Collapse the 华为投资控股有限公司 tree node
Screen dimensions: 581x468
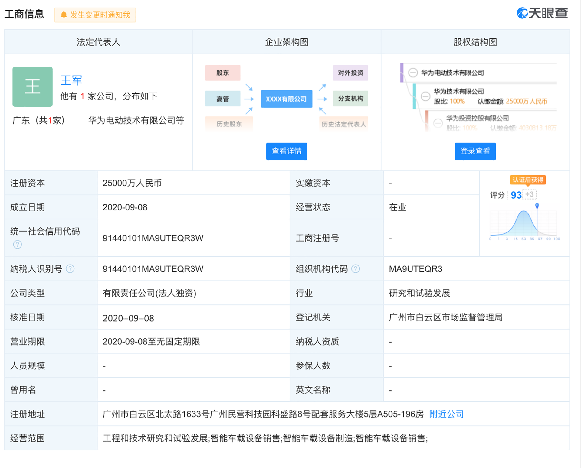pos(438,123)
